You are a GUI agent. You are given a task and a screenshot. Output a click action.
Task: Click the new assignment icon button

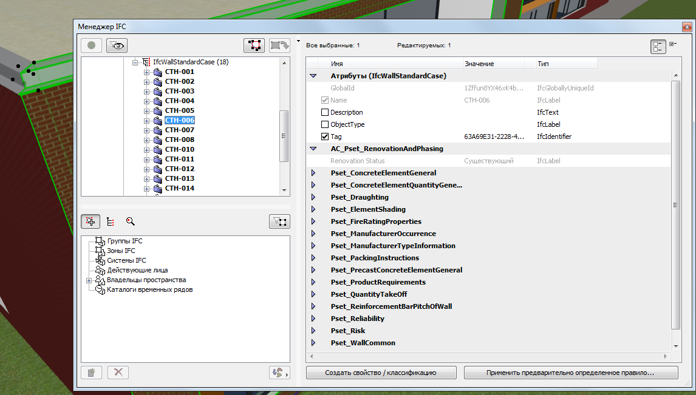(x=92, y=373)
